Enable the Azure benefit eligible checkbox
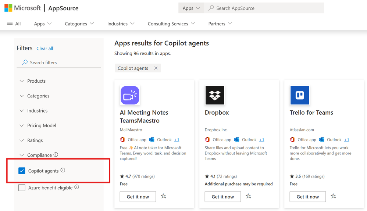Screen dimensions: 367x211 [22, 187]
